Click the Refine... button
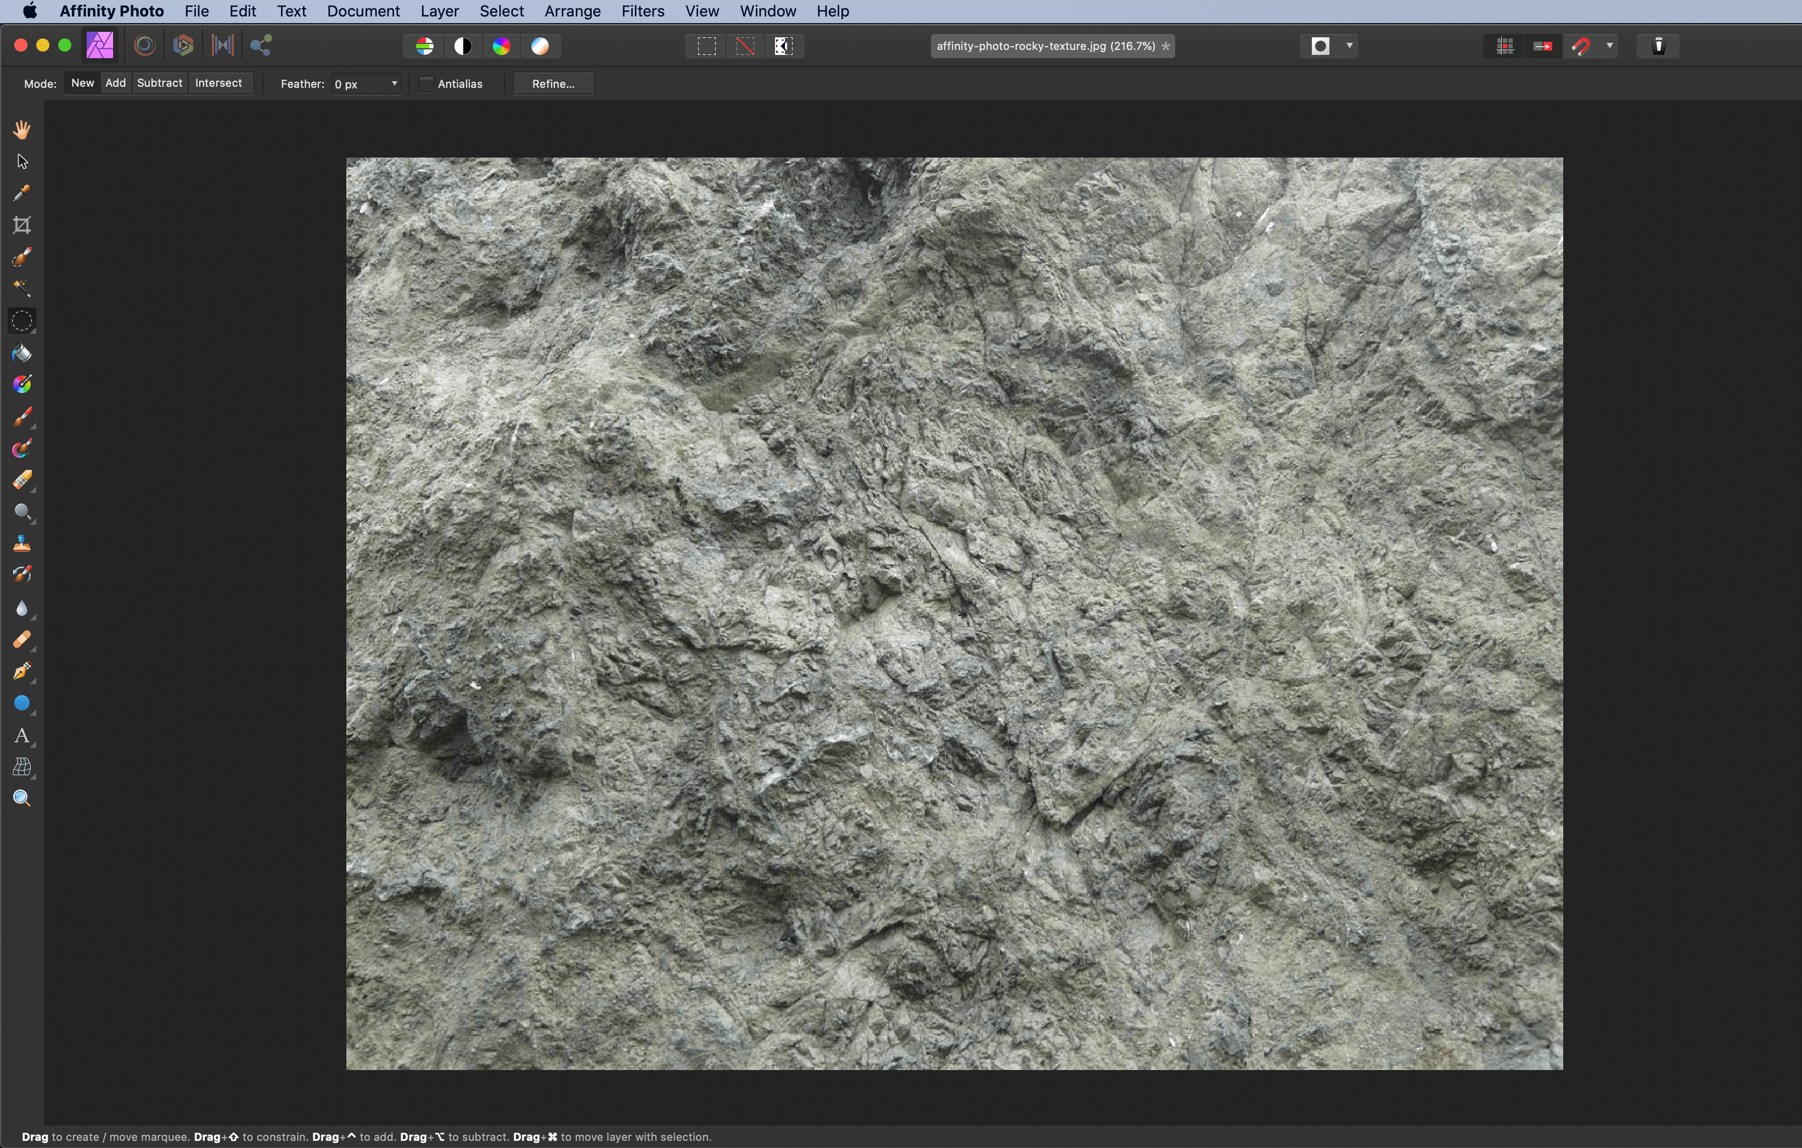The width and height of the screenshot is (1802, 1148). [553, 84]
